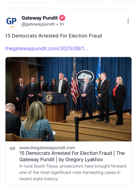Select the post text 15 Democrats Arrested For Election Fraud

53,36
